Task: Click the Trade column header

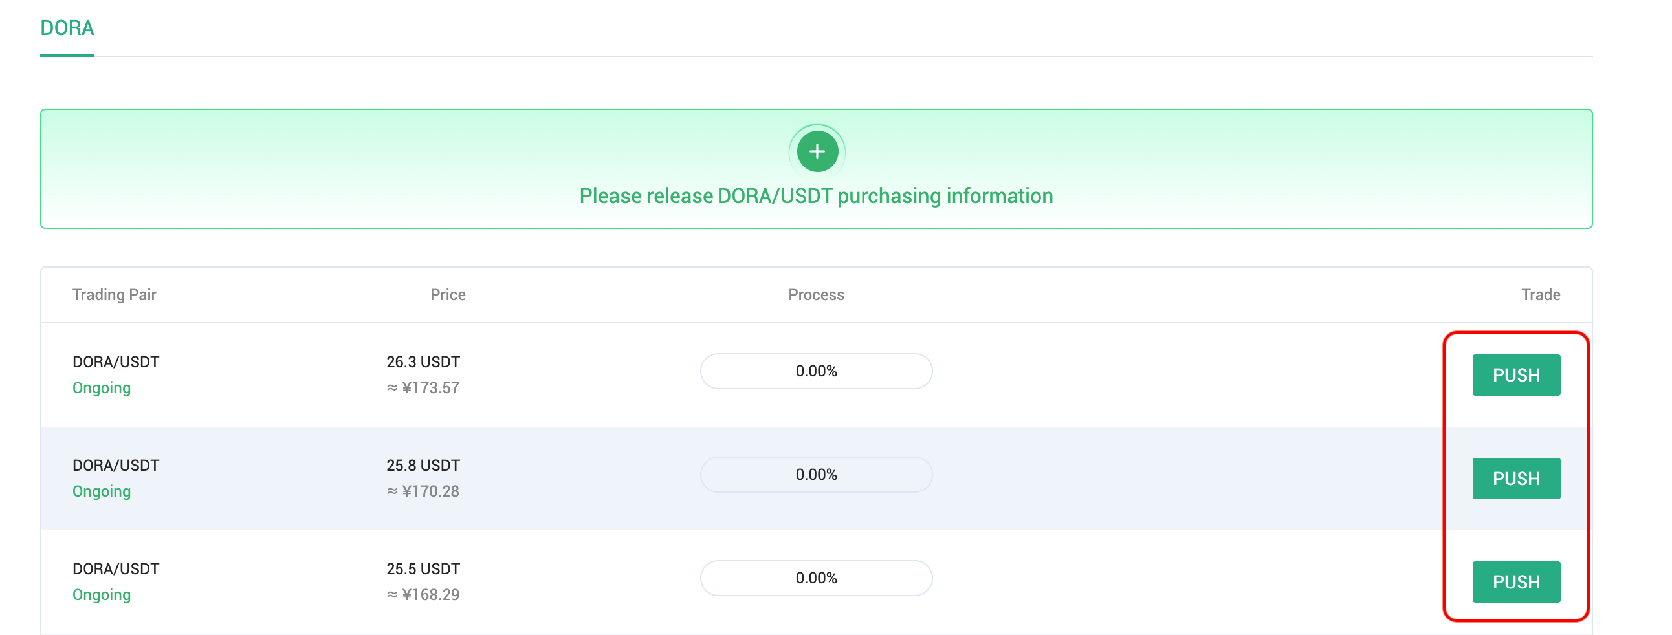Action: click(x=1541, y=294)
